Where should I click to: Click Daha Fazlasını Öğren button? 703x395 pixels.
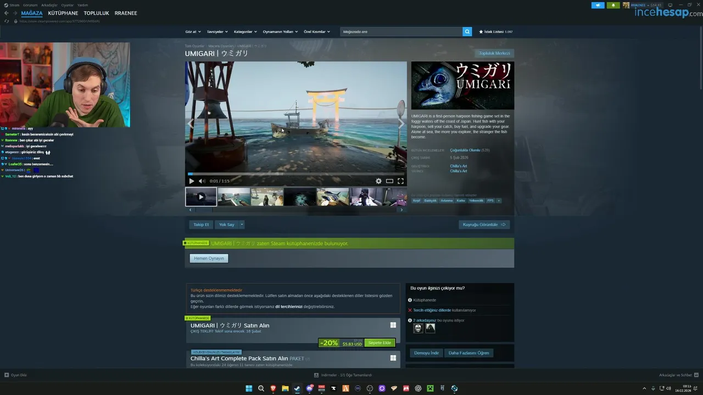click(x=468, y=353)
